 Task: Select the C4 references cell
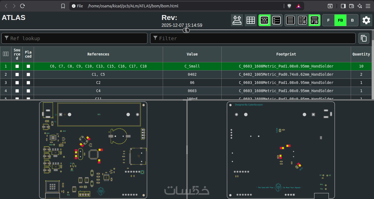click(x=98, y=91)
